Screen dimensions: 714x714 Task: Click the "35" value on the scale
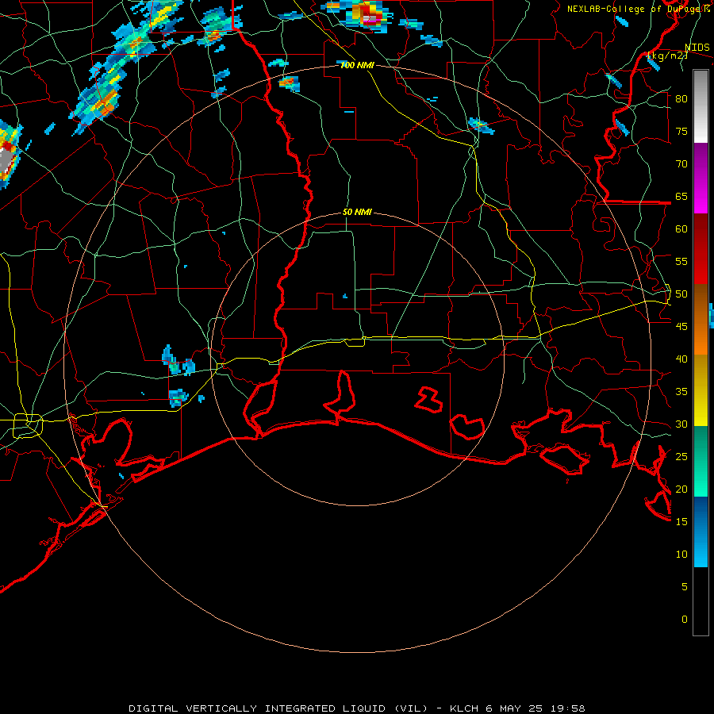pyautogui.click(x=681, y=392)
